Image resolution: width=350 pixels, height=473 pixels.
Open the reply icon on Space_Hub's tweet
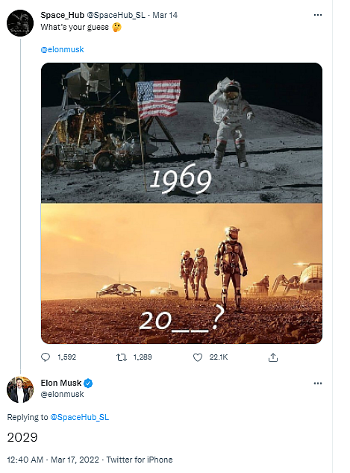click(x=46, y=357)
